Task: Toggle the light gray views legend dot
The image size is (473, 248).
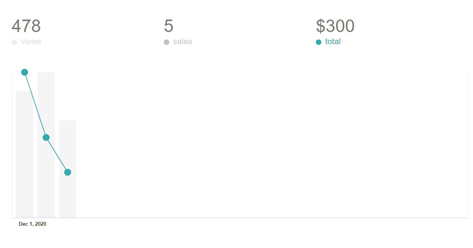Action: point(14,42)
